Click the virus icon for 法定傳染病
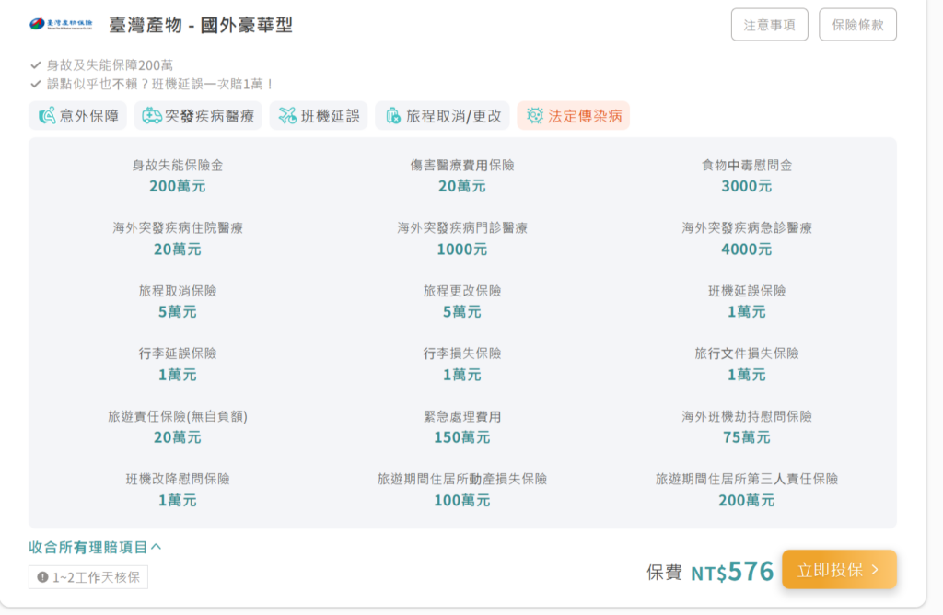Image resolution: width=943 pixels, height=615 pixels. point(535,116)
